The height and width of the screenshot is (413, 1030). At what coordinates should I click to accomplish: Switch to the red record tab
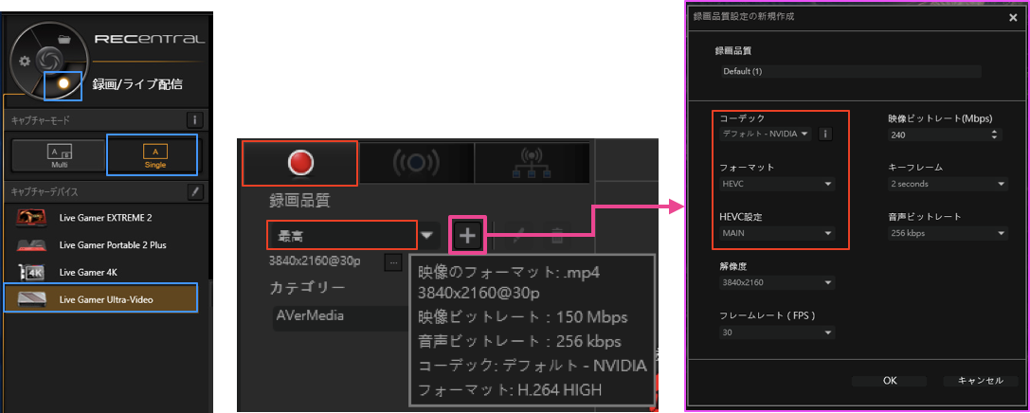(x=300, y=162)
